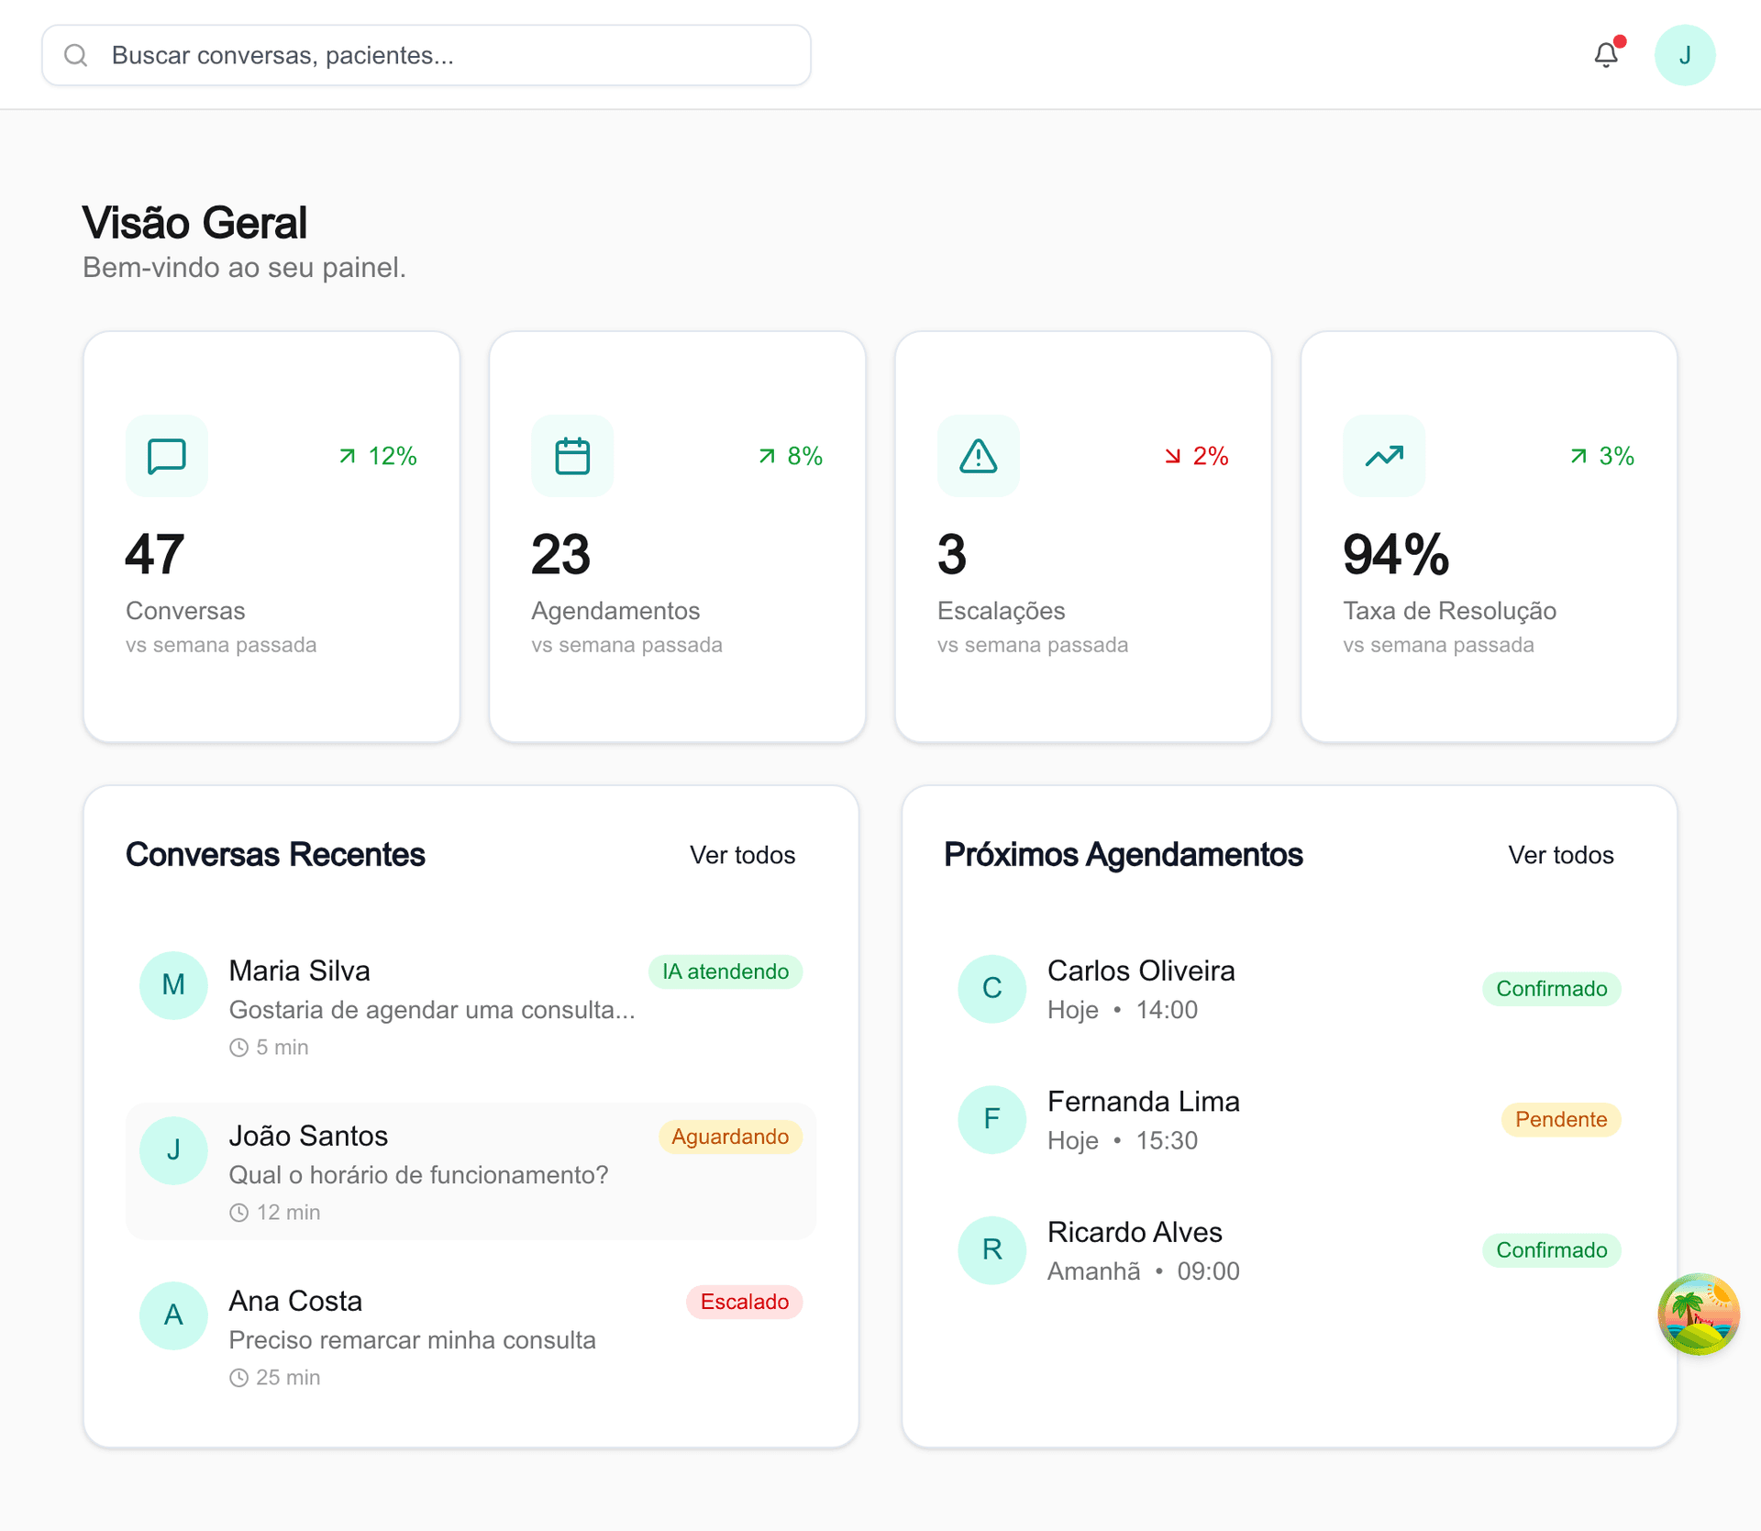Click the floating island icon at bottom right
The height and width of the screenshot is (1531, 1761).
tap(1699, 1315)
